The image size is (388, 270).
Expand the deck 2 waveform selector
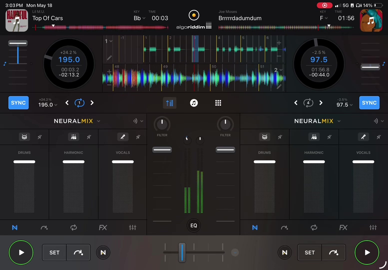point(278,70)
